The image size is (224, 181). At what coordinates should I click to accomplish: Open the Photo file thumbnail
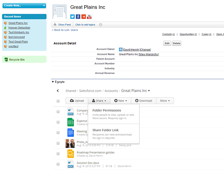click(x=70, y=143)
